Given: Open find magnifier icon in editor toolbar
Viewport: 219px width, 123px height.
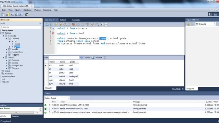Looking at the screenshot, I should tap(97, 25).
